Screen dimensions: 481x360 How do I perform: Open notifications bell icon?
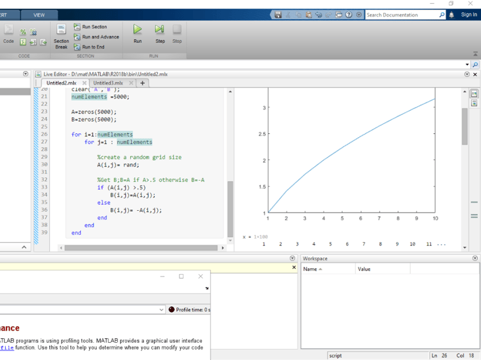pos(451,15)
